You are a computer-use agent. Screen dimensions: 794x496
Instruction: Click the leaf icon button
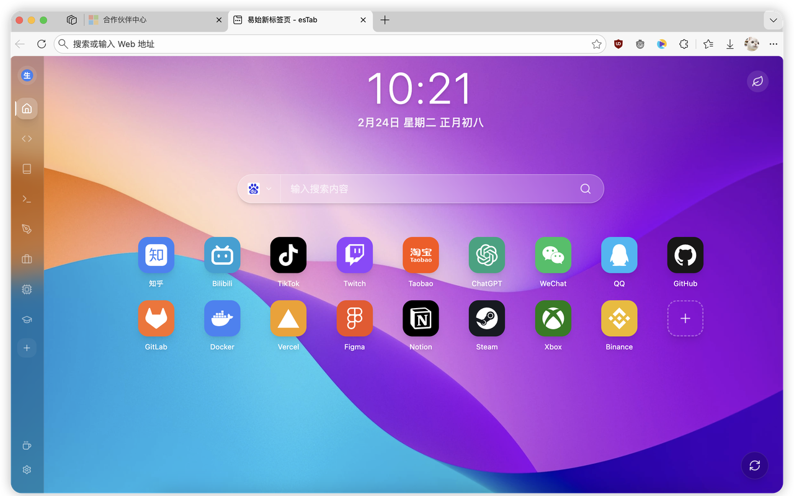pos(757,81)
